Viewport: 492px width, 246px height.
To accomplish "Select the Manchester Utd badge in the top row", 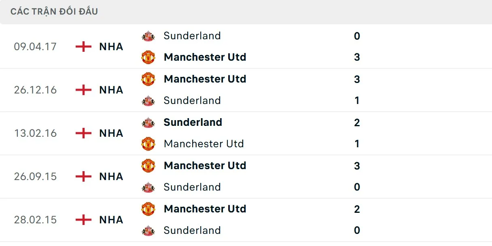I will 148,57.
